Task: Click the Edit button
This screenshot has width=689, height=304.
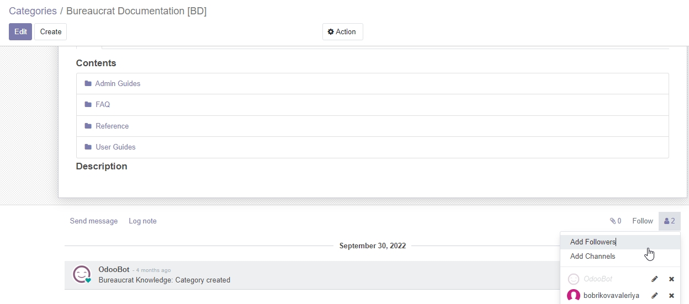Action: pyautogui.click(x=20, y=31)
